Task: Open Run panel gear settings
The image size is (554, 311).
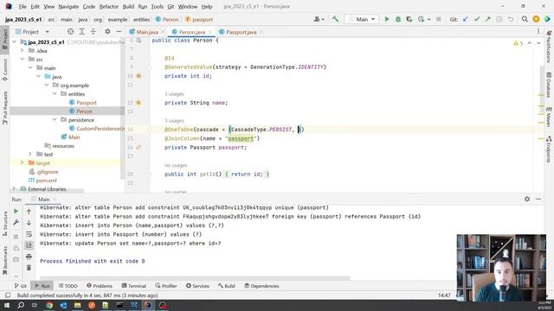Action: click(527, 200)
